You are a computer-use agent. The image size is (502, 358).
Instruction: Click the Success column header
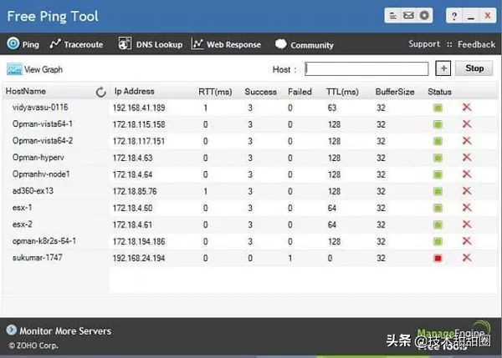(260, 92)
